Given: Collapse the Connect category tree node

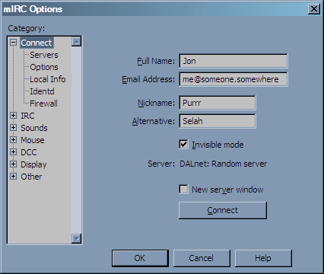Looking at the screenshot, I should coord(13,43).
